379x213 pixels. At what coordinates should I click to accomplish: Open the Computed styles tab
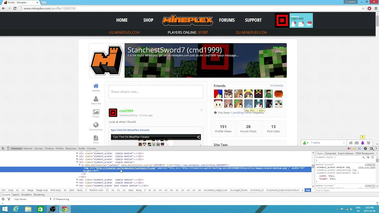pyautogui.click(x=330, y=153)
